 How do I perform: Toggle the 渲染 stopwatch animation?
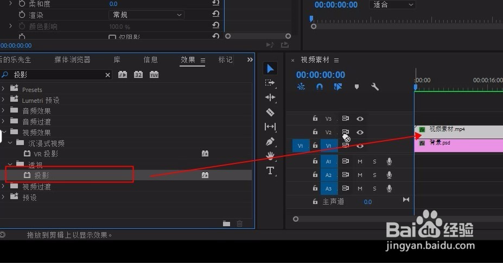[x=22, y=15]
